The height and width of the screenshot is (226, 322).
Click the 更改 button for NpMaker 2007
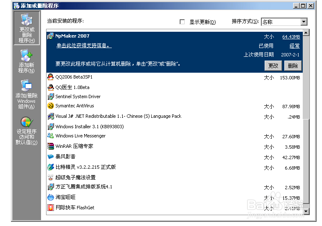click(273, 66)
